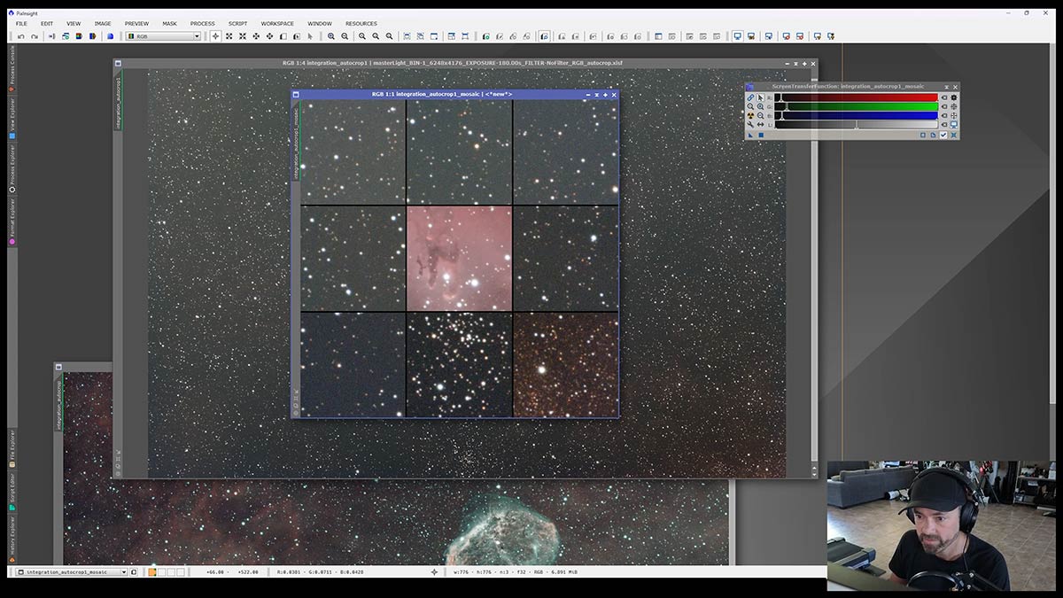The image size is (1063, 598).
Task: Click the Undo arrow in main toolbar
Action: [20, 36]
